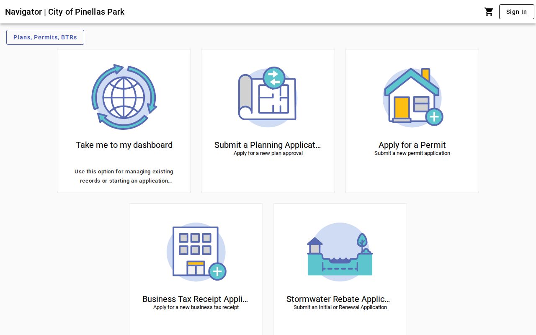This screenshot has width=536, height=335.
Task: Click the house permit icon
Action: tap(412, 97)
